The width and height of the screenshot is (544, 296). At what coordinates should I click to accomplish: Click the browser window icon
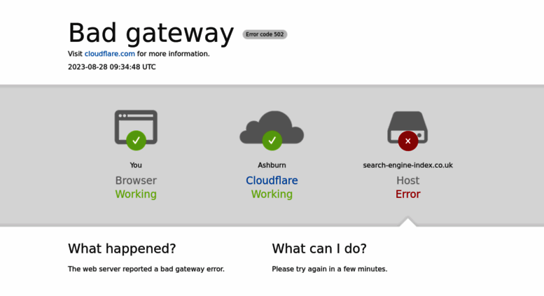(136, 127)
